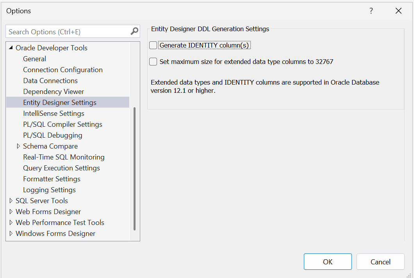Click the Search Options input field
Screen dimensions: 414x278
[x=66, y=31]
